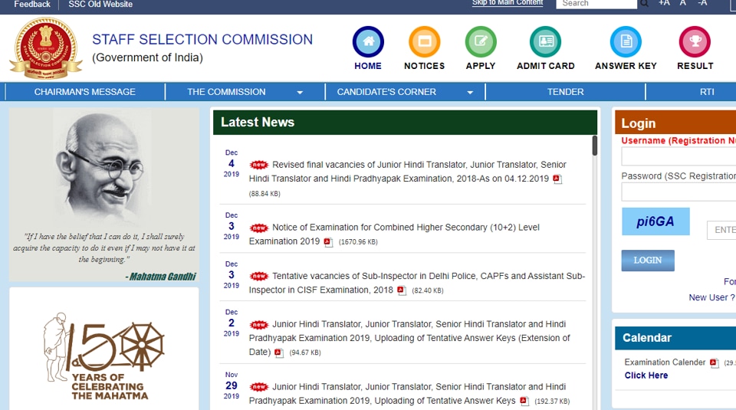Click the Username registration number field
Image resolution: width=736 pixels, height=410 pixels.
coord(678,156)
